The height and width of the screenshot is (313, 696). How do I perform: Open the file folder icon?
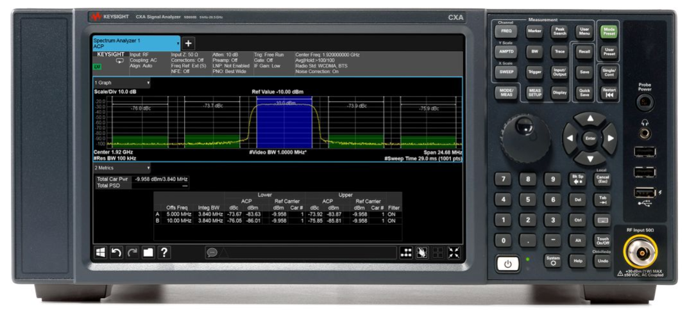tap(148, 252)
